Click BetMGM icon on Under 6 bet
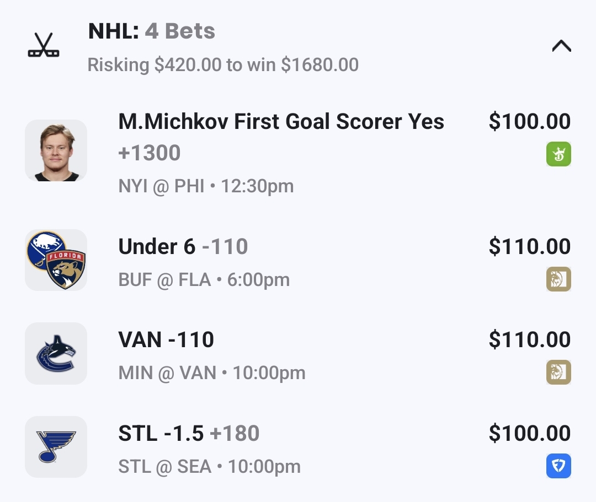Viewport: 596px width, 502px height. 558,279
